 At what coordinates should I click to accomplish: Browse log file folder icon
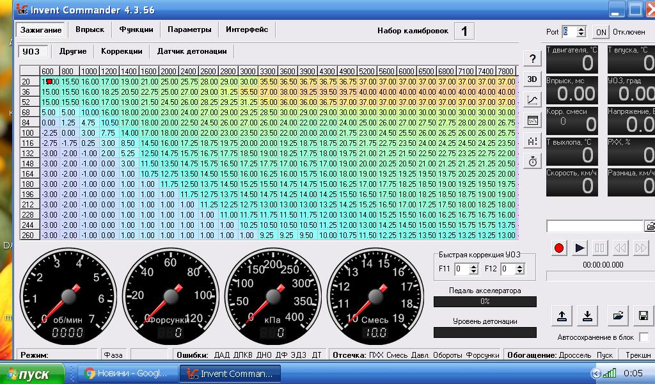click(x=650, y=227)
